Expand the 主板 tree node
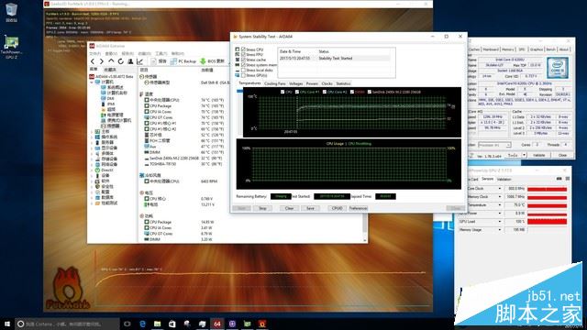The image size is (587, 330). [x=92, y=132]
